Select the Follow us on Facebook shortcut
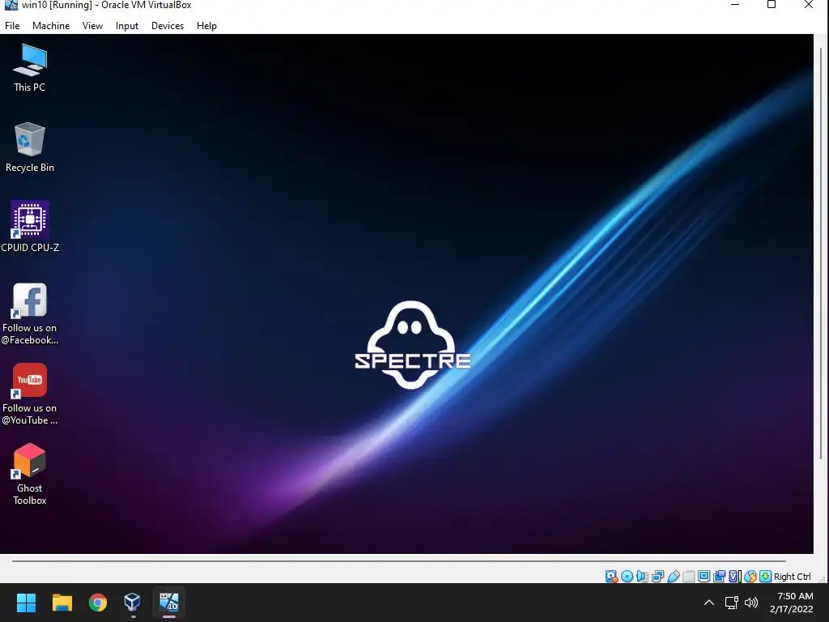 point(30,314)
